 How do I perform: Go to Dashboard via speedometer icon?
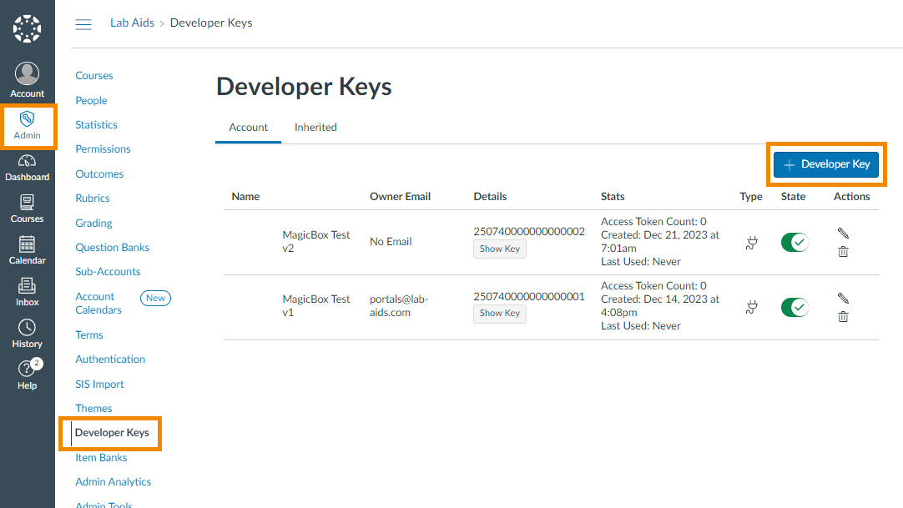(27, 162)
